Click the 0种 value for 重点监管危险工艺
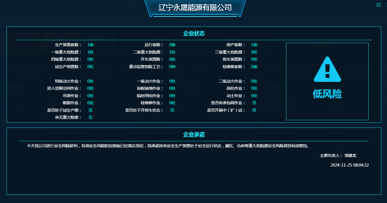The height and width of the screenshot is (203, 387). click(x=172, y=67)
